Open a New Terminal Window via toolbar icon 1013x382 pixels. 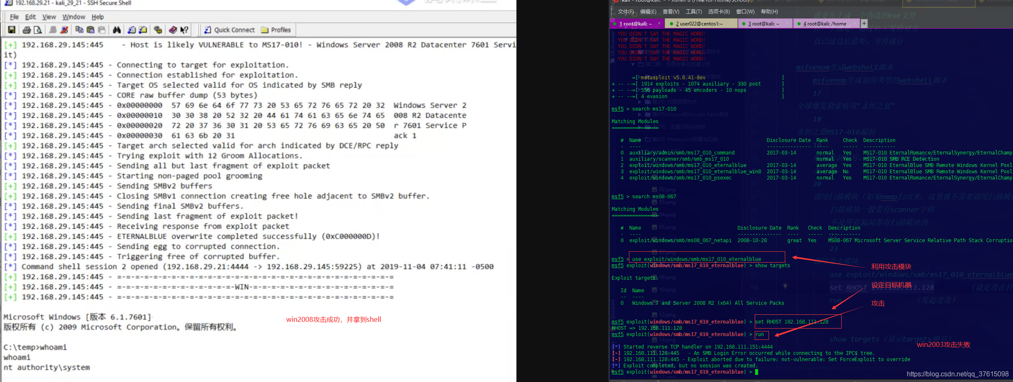click(132, 30)
